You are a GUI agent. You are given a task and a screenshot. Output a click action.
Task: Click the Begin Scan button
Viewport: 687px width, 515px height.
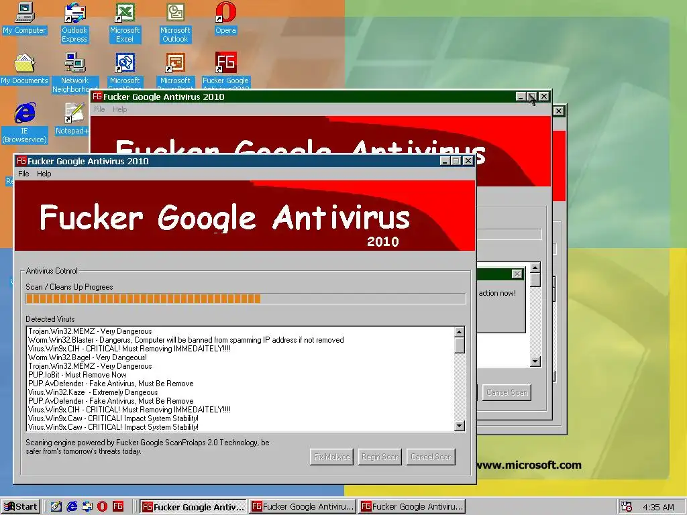click(380, 457)
